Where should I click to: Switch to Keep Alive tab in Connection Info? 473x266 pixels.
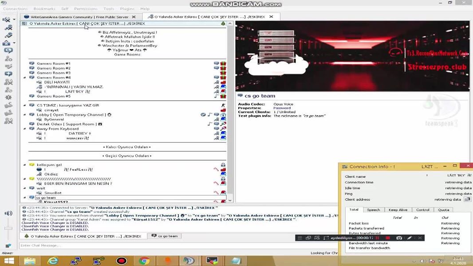click(x=398, y=210)
